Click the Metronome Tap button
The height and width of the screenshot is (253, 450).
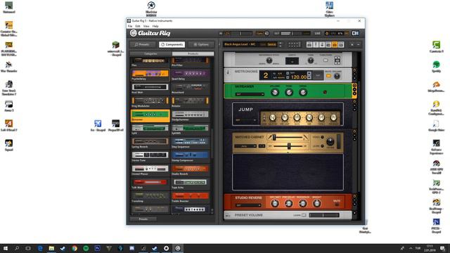pyautogui.click(x=318, y=76)
